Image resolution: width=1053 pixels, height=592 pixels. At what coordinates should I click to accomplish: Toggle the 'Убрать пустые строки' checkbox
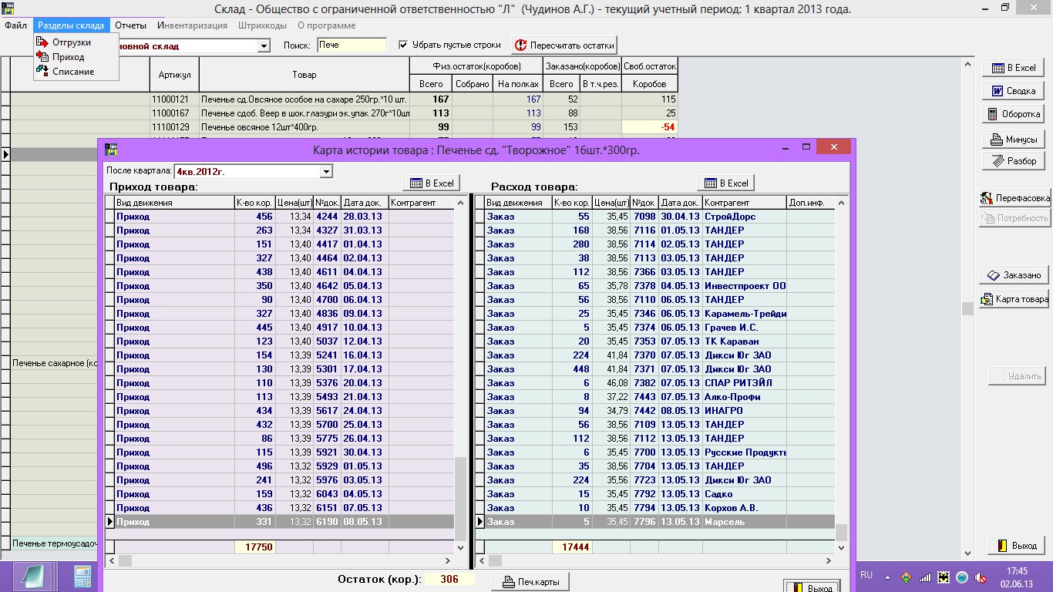tap(403, 45)
